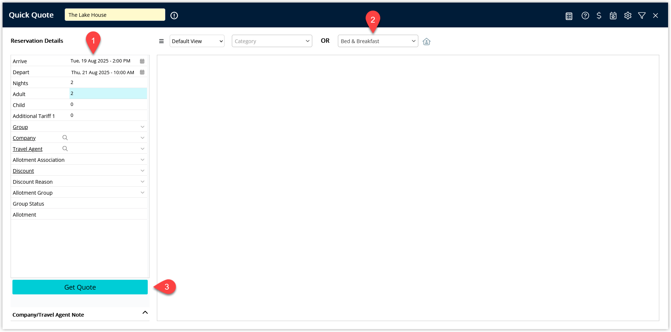Click the Nights value field
The height and width of the screenshot is (332, 671).
pos(108,83)
